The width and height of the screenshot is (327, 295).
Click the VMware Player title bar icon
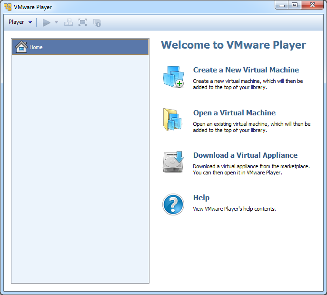click(8, 7)
